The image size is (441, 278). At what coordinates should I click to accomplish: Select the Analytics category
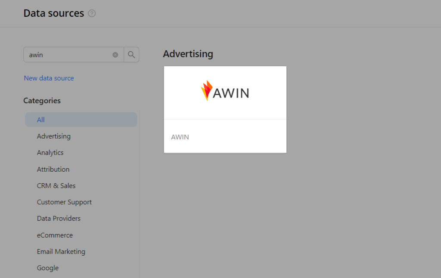click(50, 152)
